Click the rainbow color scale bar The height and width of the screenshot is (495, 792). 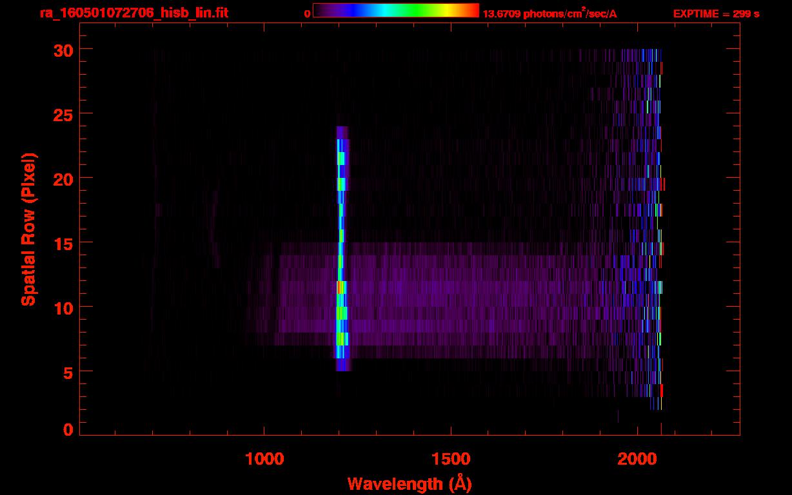pos(396,10)
